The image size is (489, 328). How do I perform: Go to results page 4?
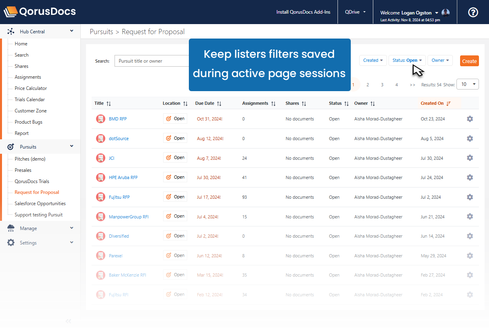click(x=397, y=85)
